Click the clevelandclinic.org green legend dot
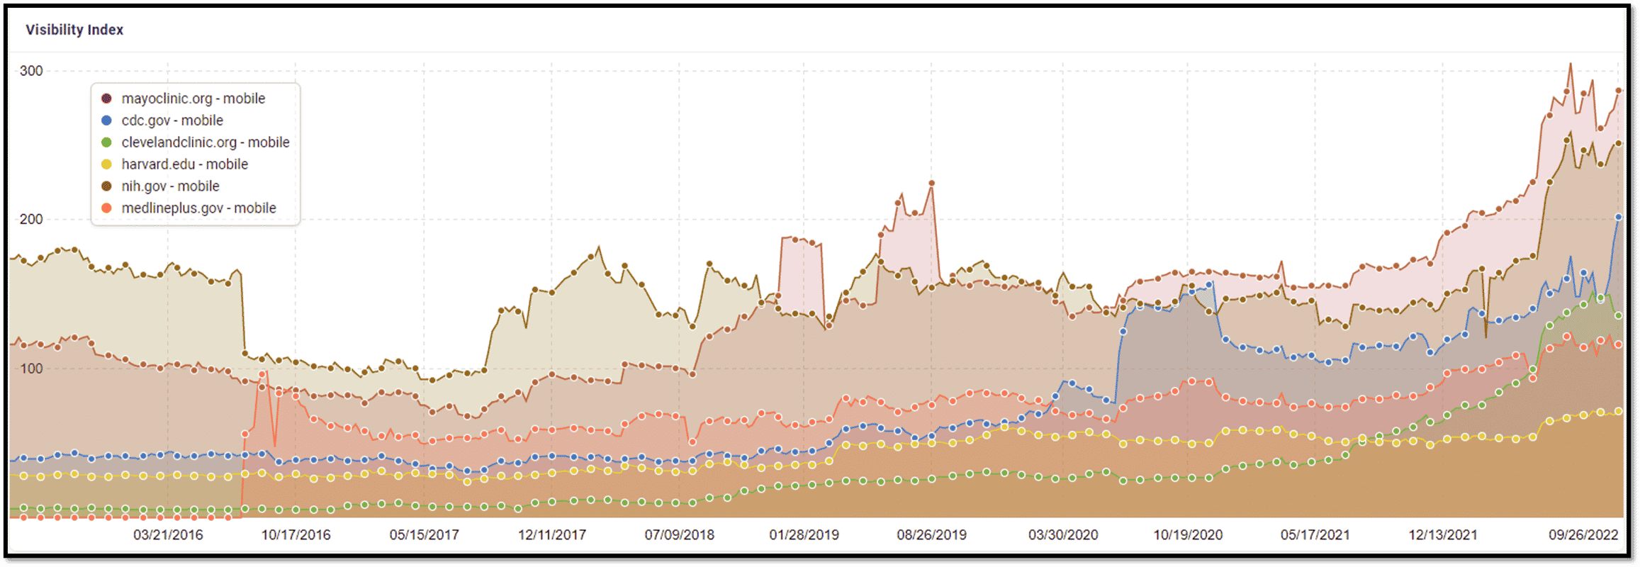This screenshot has width=1640, height=567. point(106,142)
